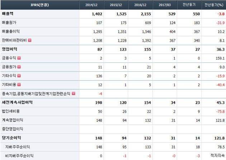This screenshot has width=226, height=160.
Task: Click the 2014/12 column header
Action: click(91, 5)
